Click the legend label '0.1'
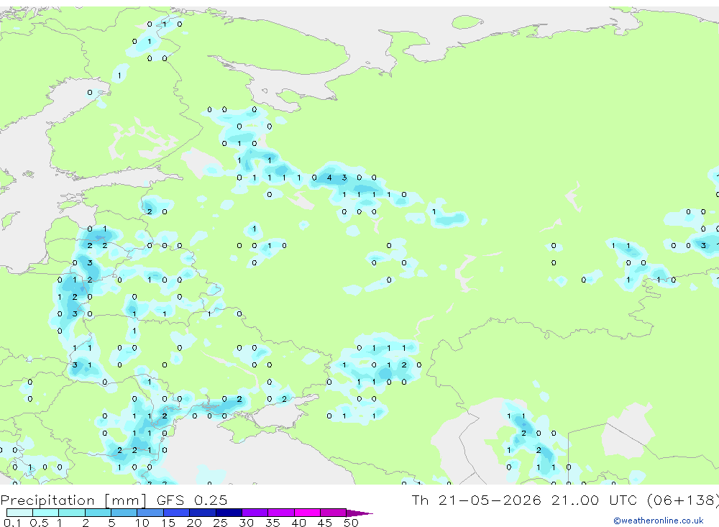The image size is (719, 527). pos(12,523)
